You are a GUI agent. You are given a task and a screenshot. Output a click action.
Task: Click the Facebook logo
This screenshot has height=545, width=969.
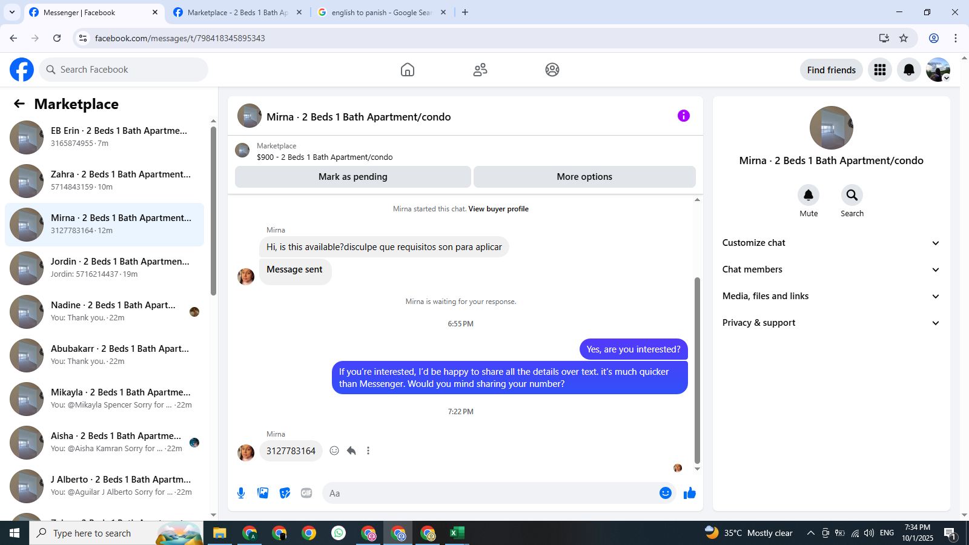(22, 70)
